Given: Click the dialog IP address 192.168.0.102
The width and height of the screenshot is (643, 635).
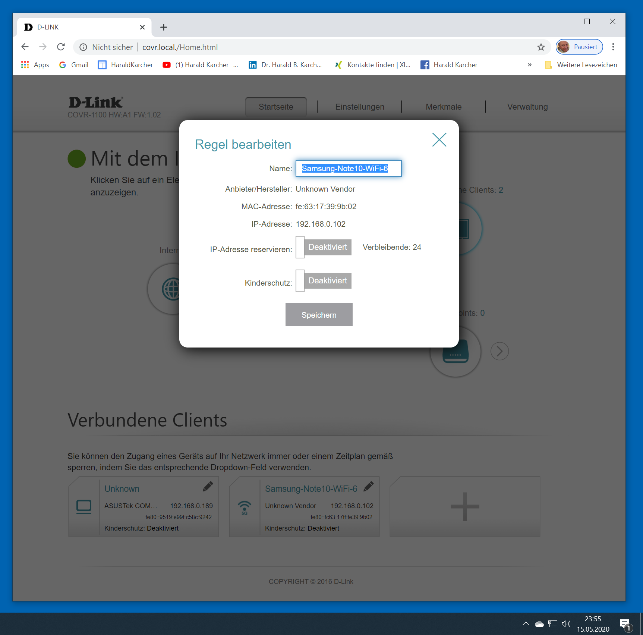Looking at the screenshot, I should (x=321, y=224).
